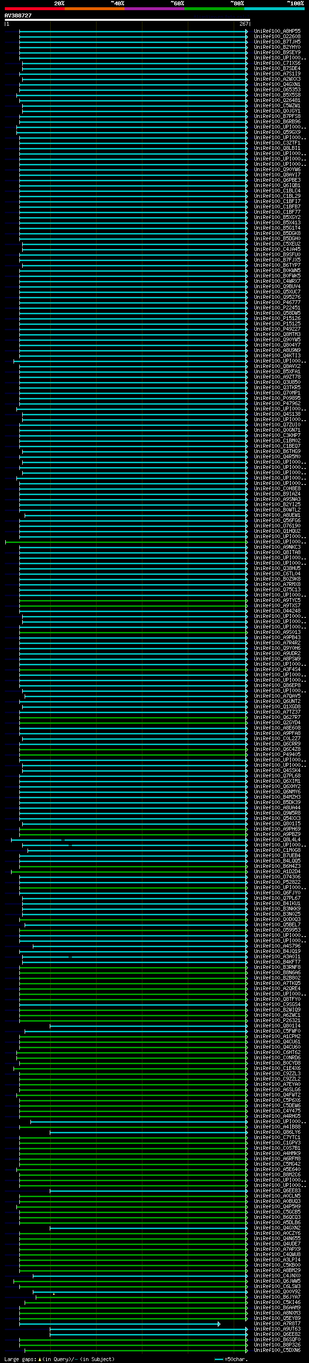Click the white query sequence bar
Image resolution: width=309 pixels, height=1363 pixels.
pos(127,20)
